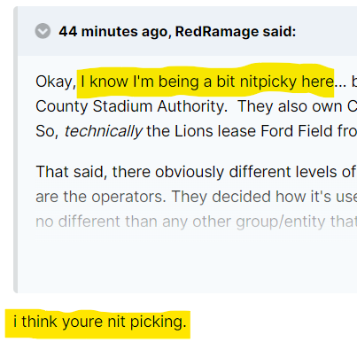Click the word 'said:' in quote header
Screen dimensions: 357x342
coord(279,31)
